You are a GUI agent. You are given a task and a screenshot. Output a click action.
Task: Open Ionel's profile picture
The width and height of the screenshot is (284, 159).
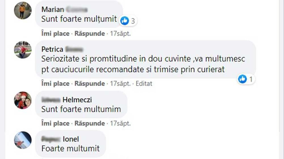[x=23, y=140]
